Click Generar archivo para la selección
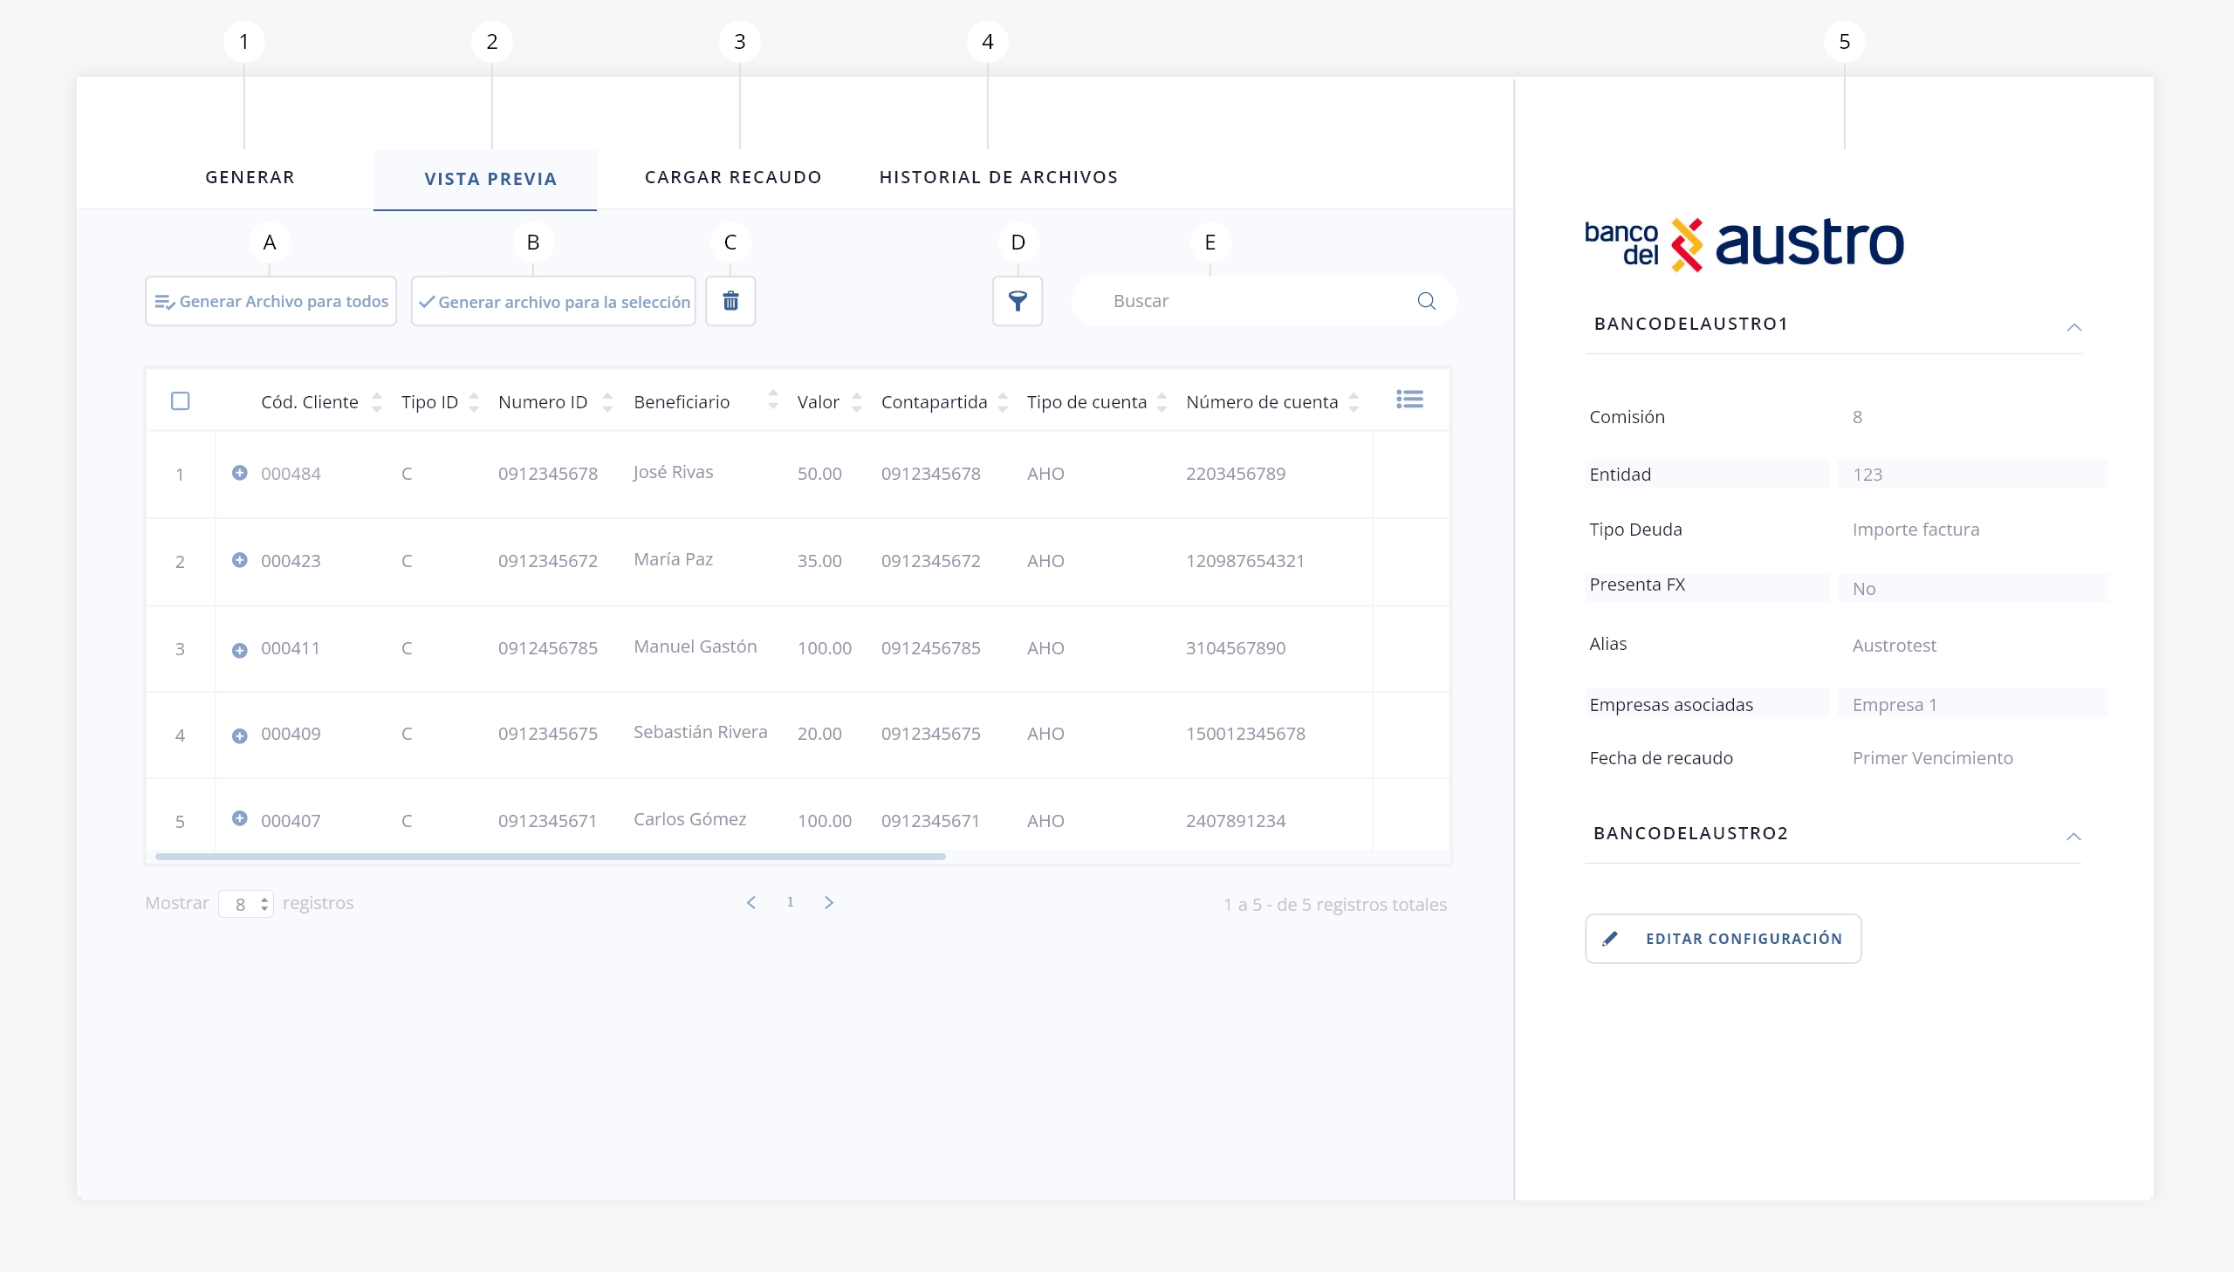2234x1272 pixels. tap(553, 301)
